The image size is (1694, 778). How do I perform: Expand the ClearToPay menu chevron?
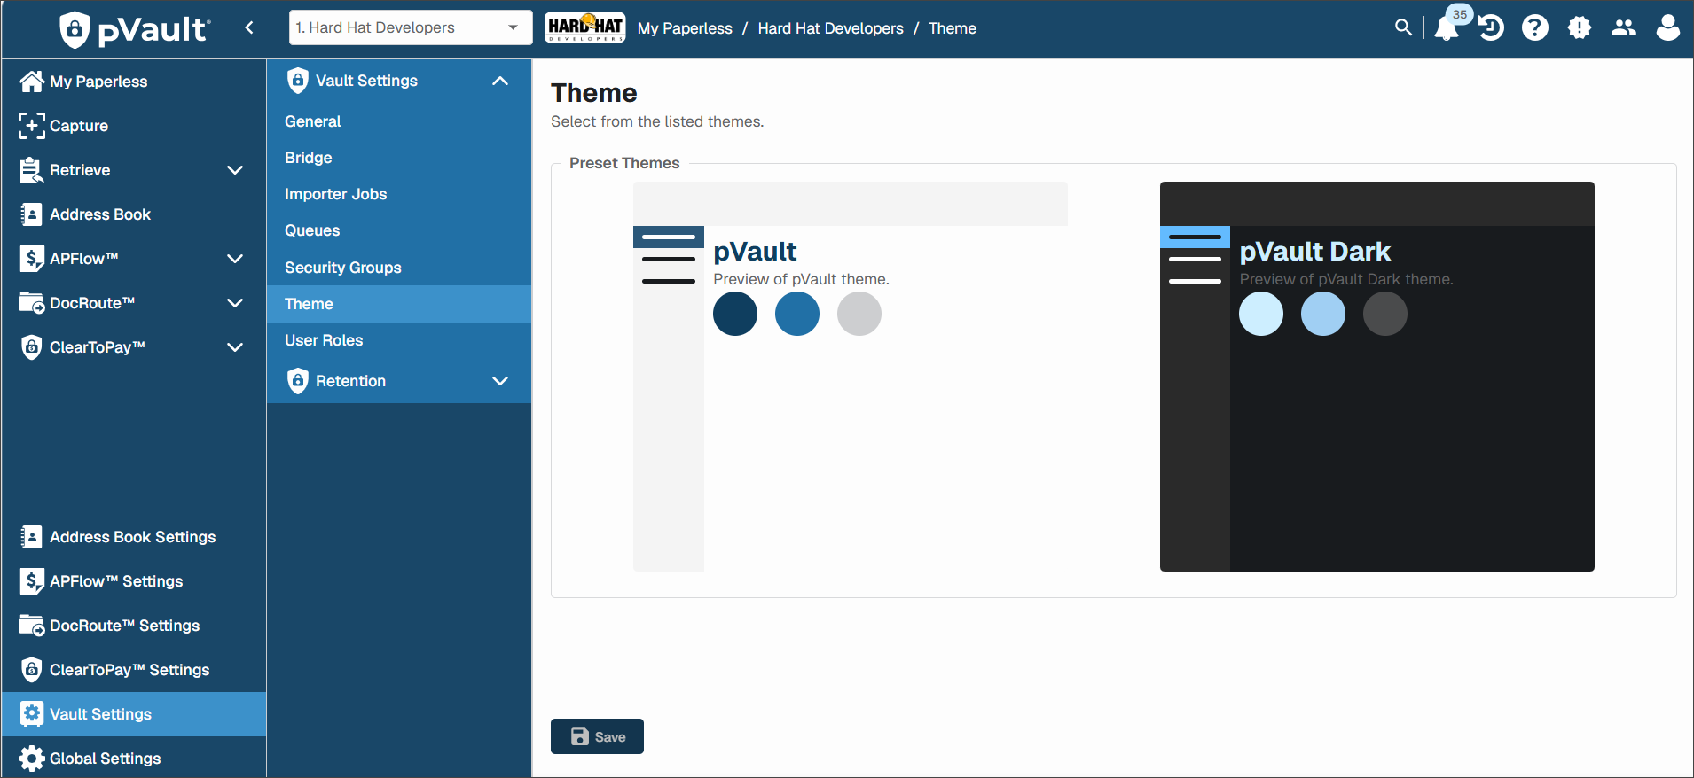[235, 347]
